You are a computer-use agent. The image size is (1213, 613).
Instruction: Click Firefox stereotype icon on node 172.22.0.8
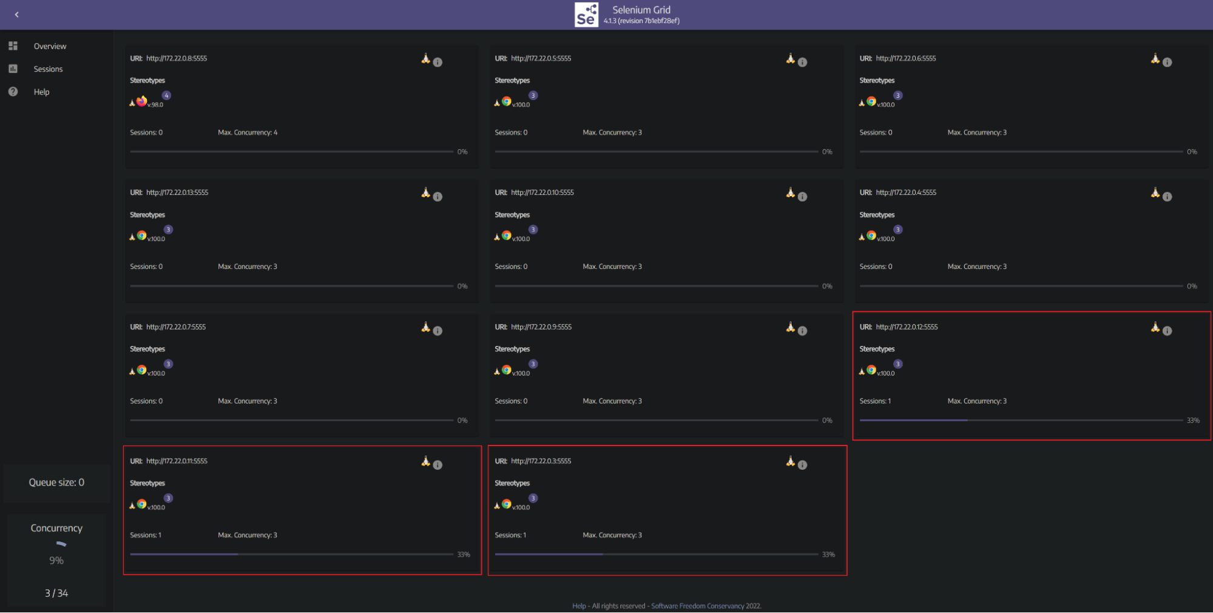141,101
